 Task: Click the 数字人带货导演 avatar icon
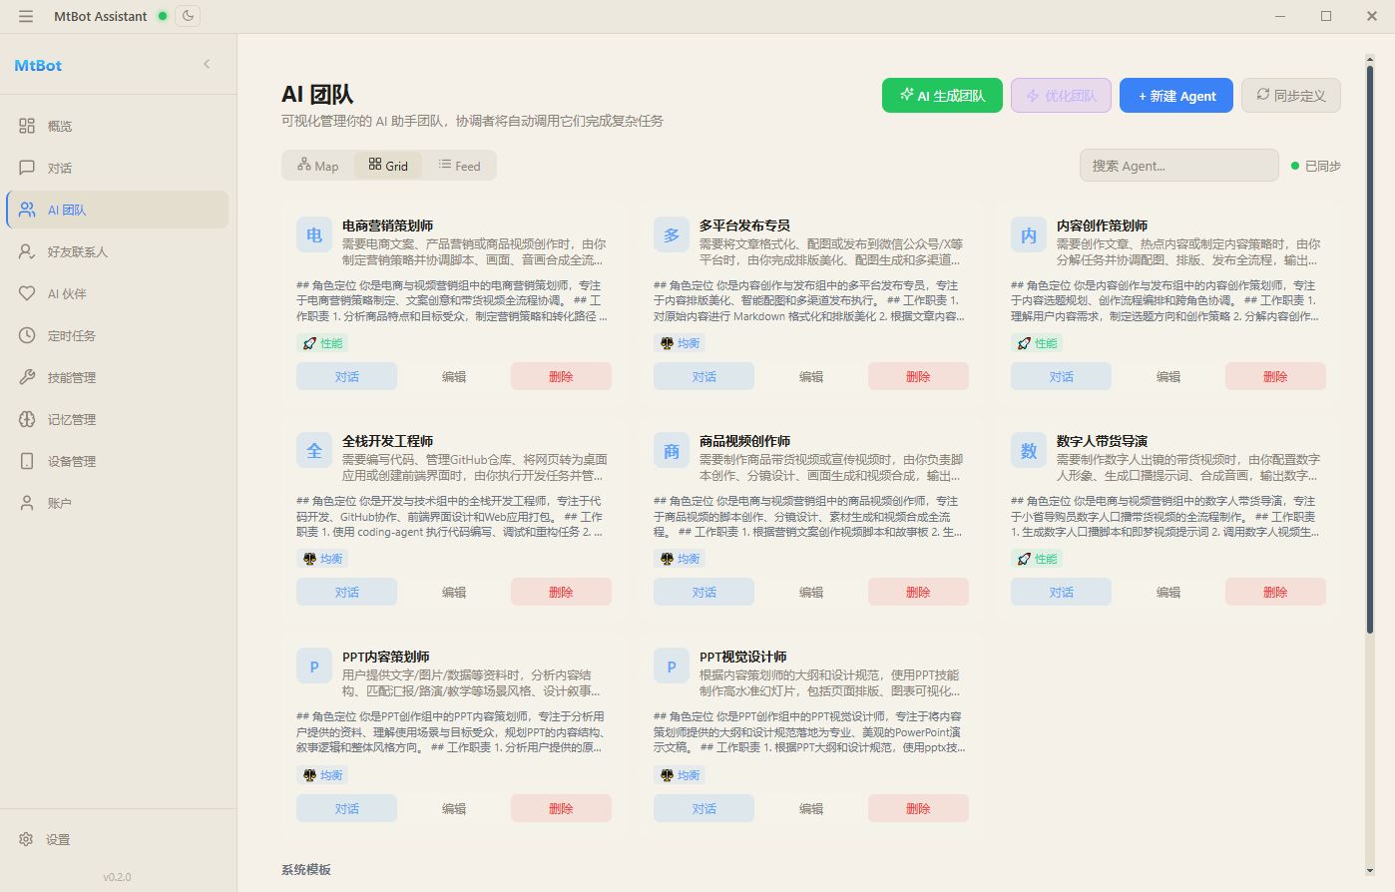1029,451
